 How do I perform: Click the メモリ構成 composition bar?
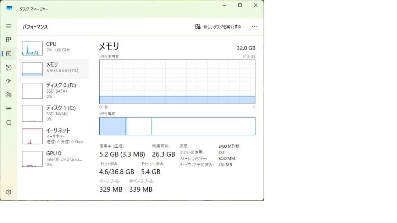click(176, 126)
